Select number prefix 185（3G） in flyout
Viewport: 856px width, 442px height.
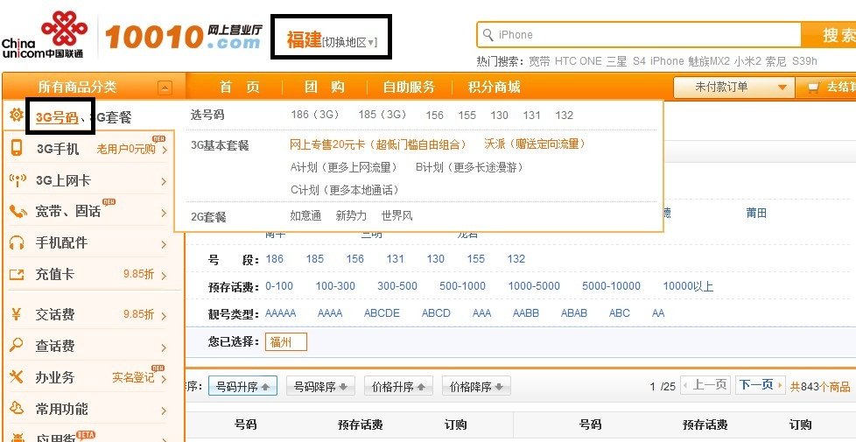click(x=382, y=115)
